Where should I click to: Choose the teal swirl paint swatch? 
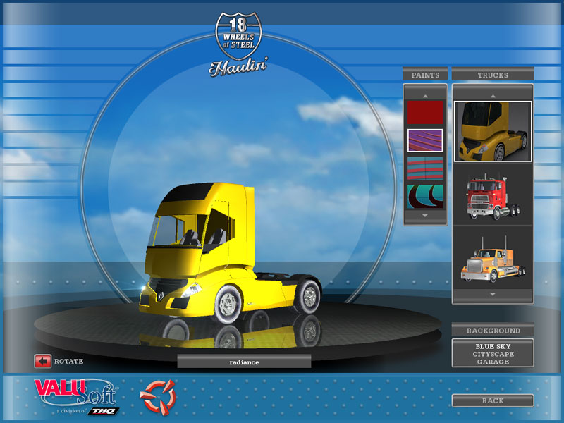tap(425, 197)
